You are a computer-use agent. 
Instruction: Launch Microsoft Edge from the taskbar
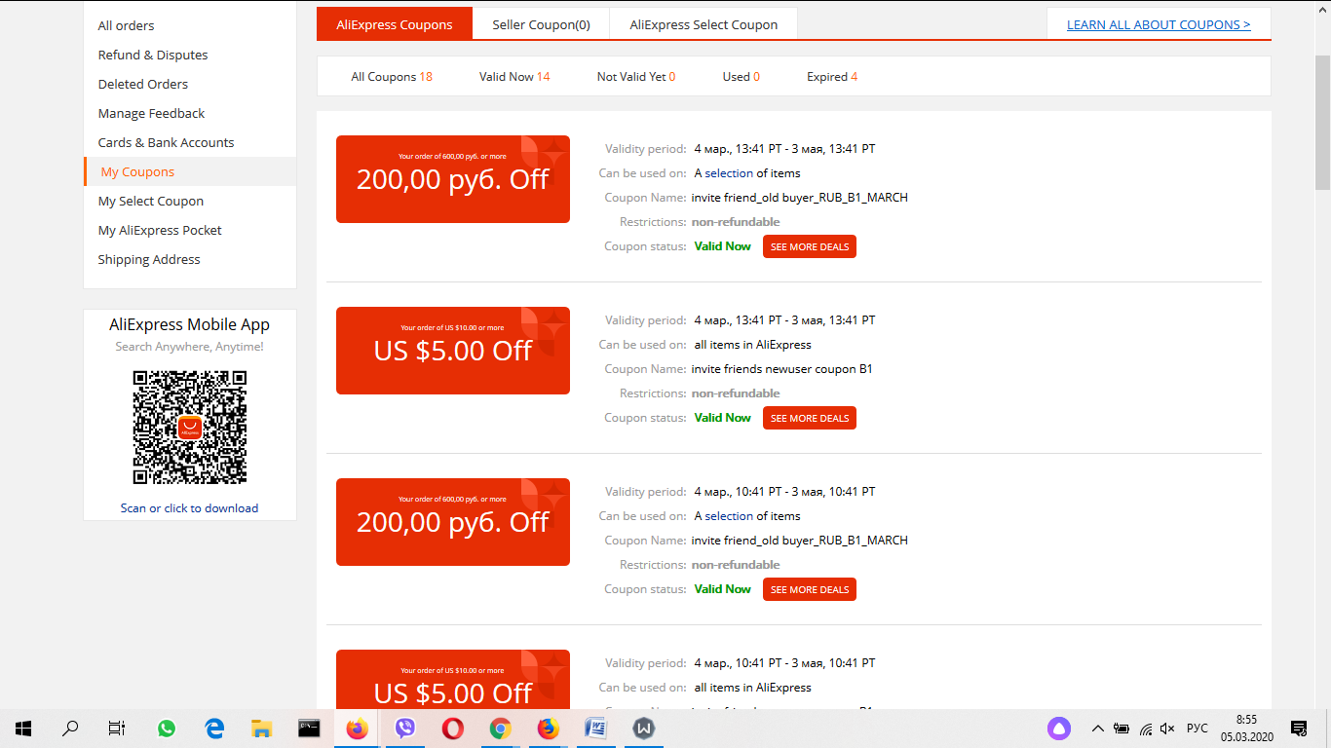pyautogui.click(x=214, y=728)
